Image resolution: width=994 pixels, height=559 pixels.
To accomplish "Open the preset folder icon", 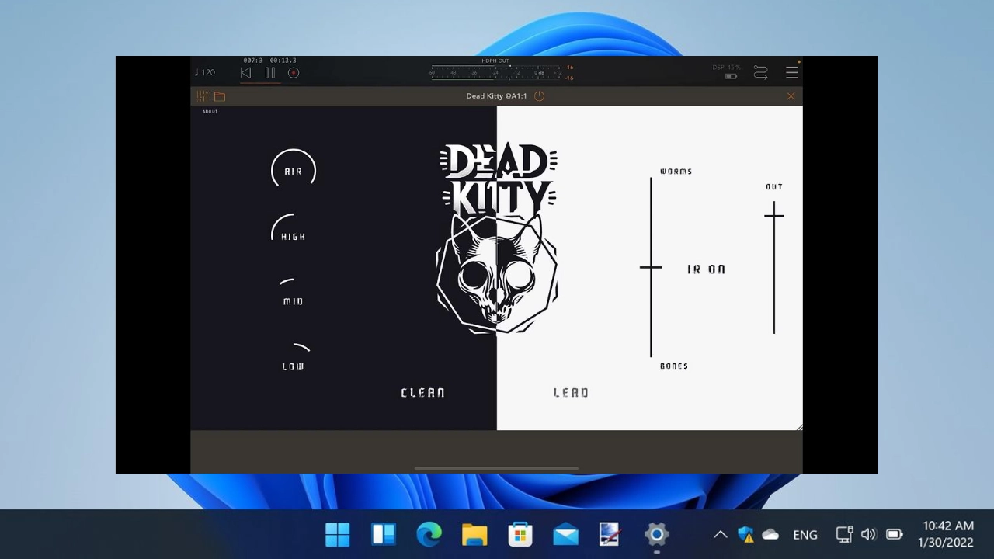I will (220, 96).
